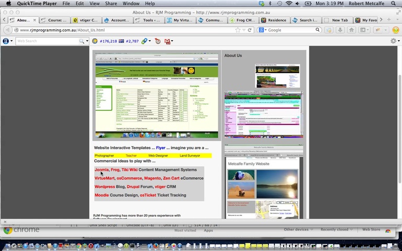Open the File menu
The width and height of the screenshot is (402, 251).
(66, 3)
